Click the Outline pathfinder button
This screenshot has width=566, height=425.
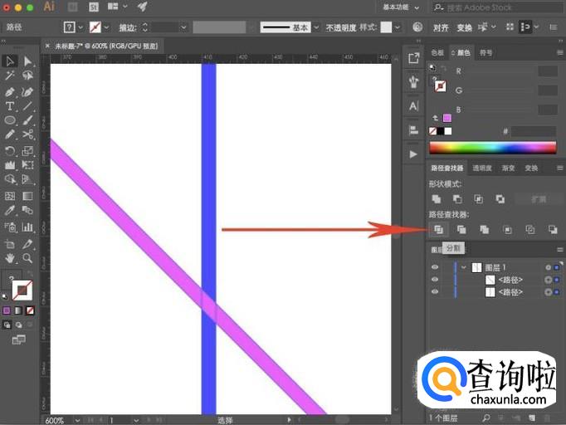coord(530,230)
